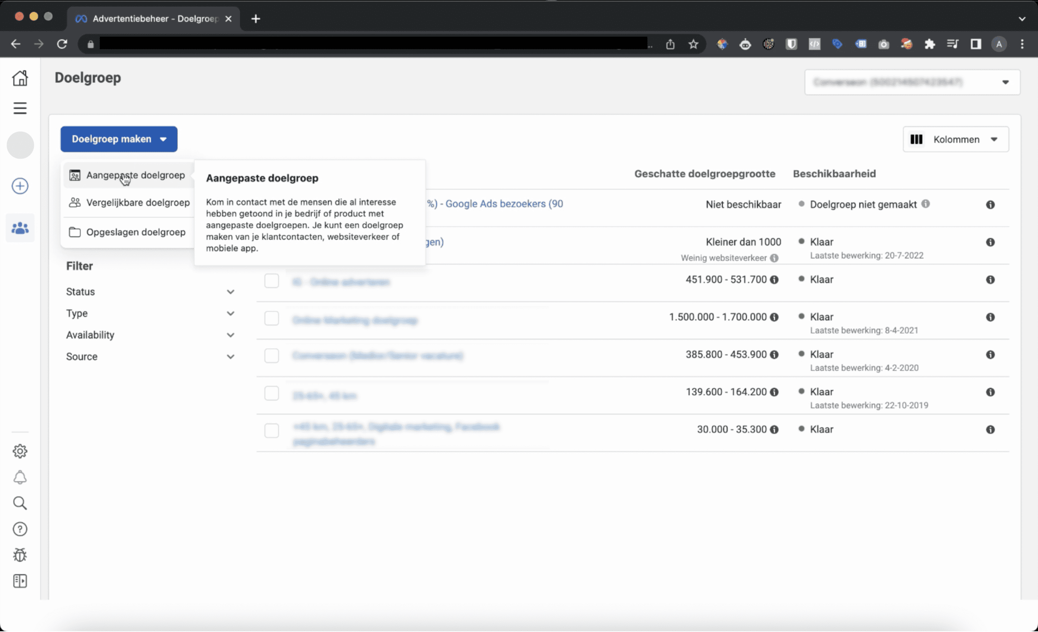Expand the Type filter section
1038x632 pixels.
tap(230, 313)
